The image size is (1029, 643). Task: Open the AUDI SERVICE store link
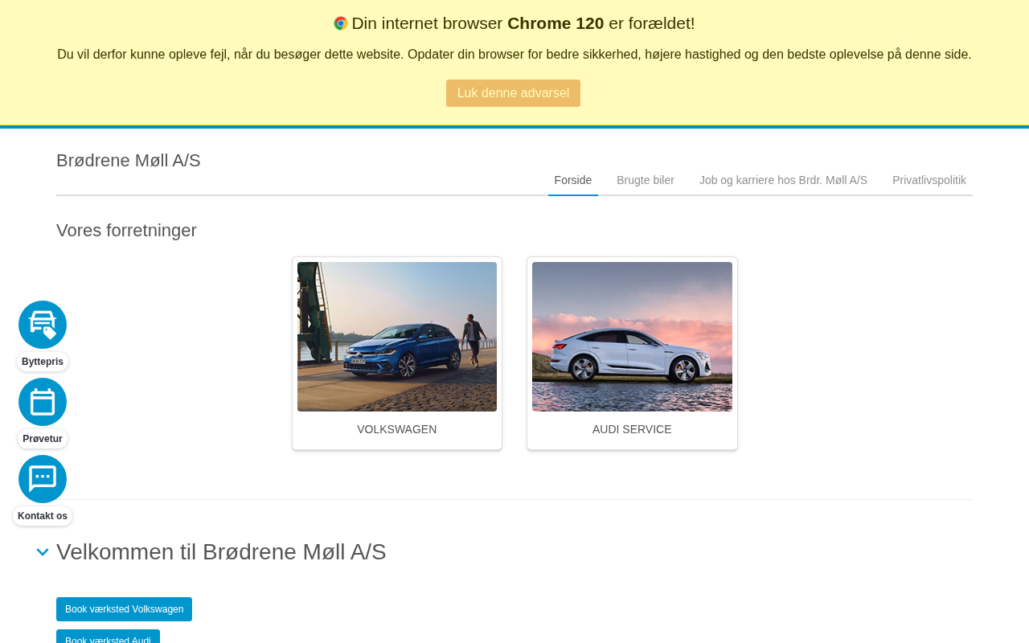pos(632,429)
